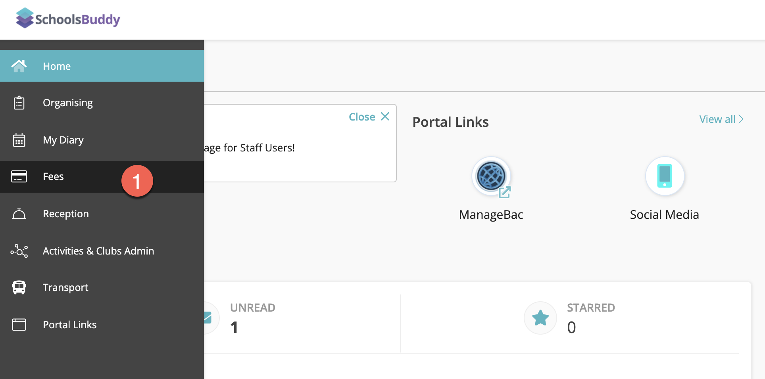Click the Organising clipboard icon
The width and height of the screenshot is (765, 379).
point(19,103)
